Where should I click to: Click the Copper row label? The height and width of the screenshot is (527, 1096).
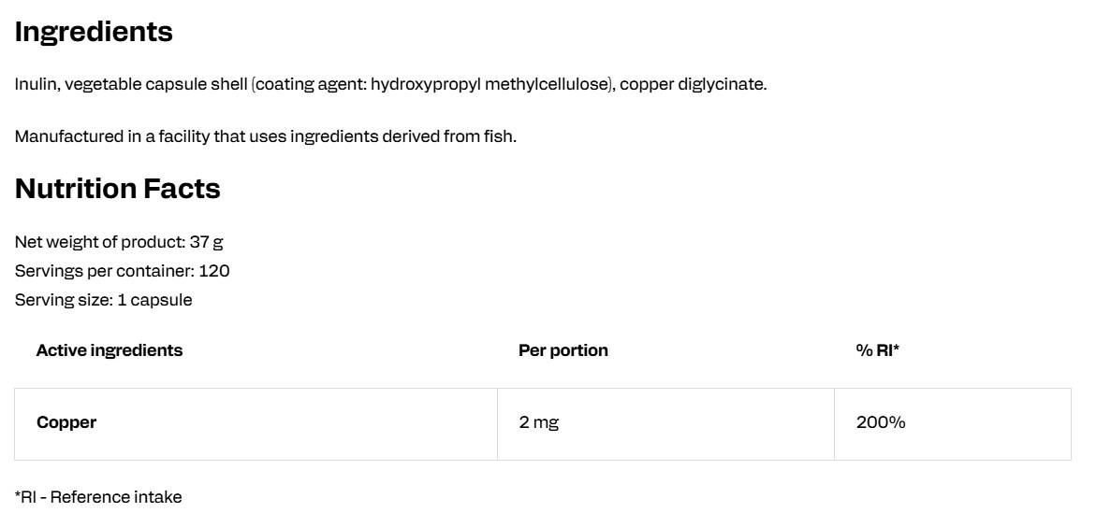pos(66,422)
